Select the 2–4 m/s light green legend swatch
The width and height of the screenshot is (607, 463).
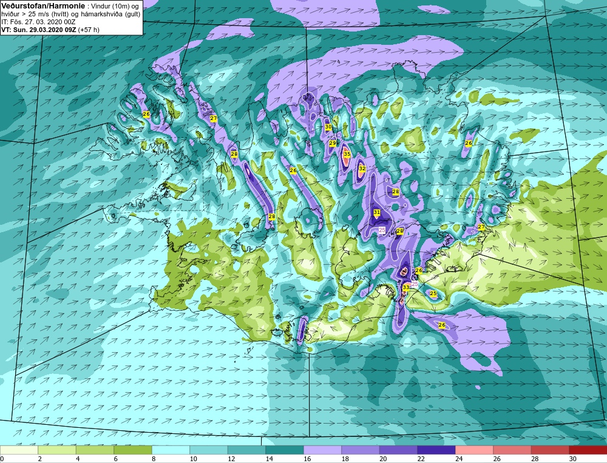[57, 450]
